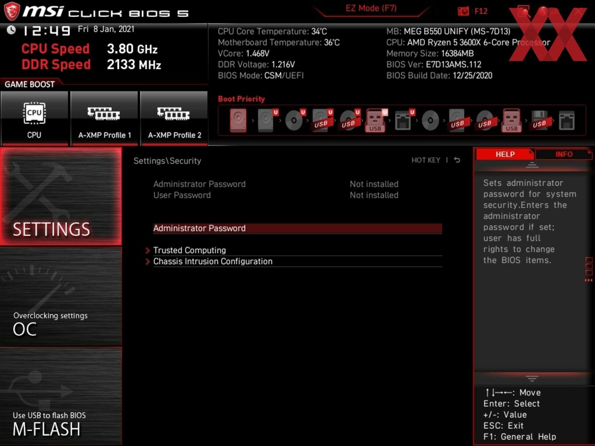
Task: Click the back arrow next to HOT KEY
Action: point(457,160)
